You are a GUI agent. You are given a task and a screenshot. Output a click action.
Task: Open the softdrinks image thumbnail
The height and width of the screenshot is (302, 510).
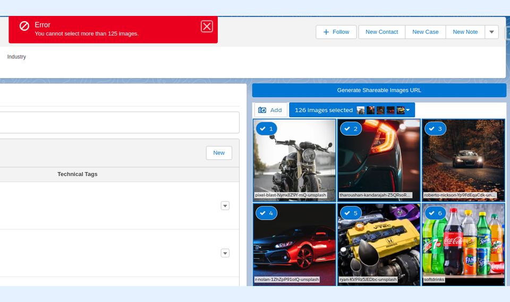pos(463,247)
